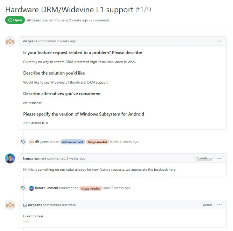The width and height of the screenshot is (233, 231).
Task: Click the green Open status badge
Action: [15, 20]
